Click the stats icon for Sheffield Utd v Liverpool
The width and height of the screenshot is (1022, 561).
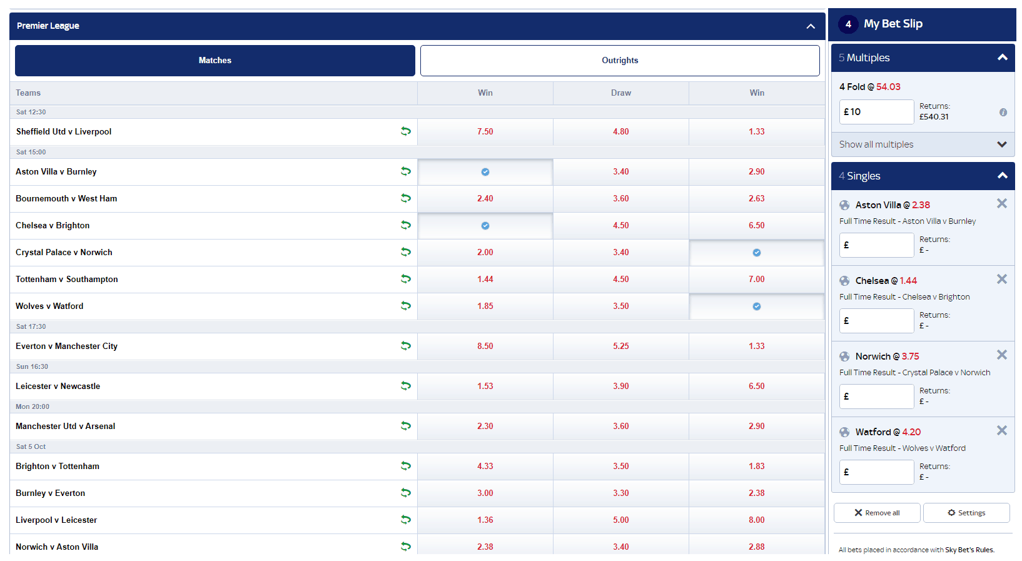[x=406, y=131]
